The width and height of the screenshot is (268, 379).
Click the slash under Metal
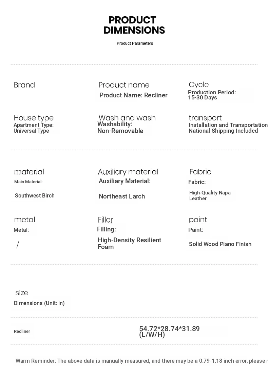18,245
